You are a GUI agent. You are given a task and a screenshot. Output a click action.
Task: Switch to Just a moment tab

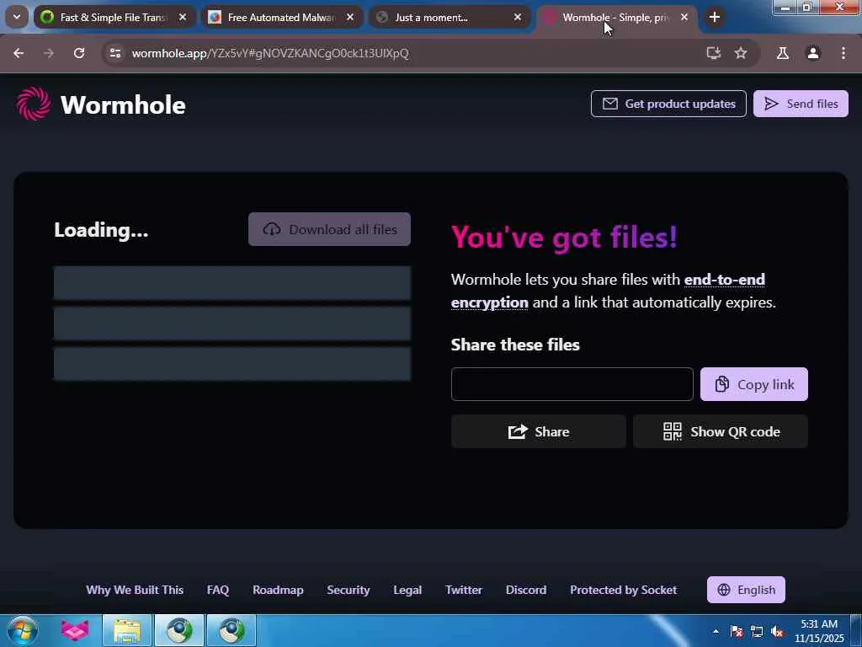[449, 17]
